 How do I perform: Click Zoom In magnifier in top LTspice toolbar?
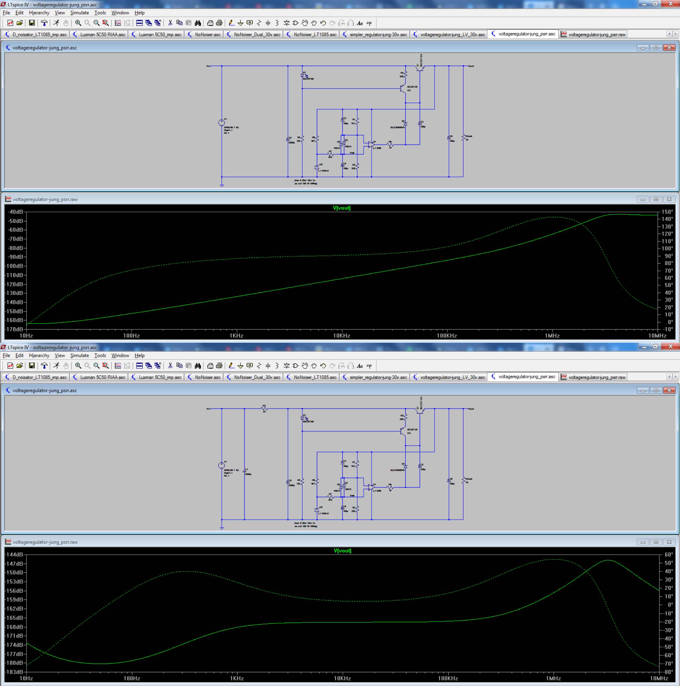[x=78, y=23]
